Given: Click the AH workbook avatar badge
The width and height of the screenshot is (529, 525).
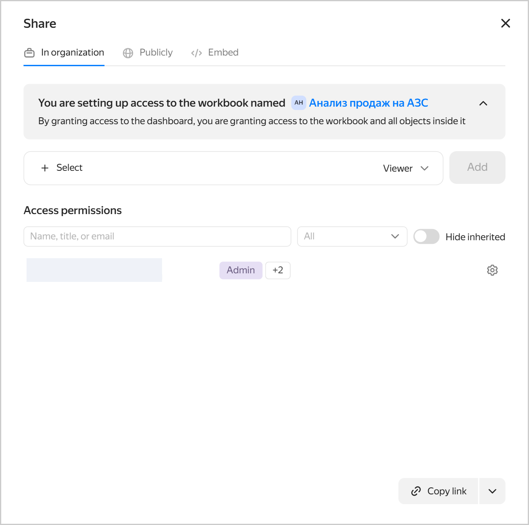Looking at the screenshot, I should [299, 103].
